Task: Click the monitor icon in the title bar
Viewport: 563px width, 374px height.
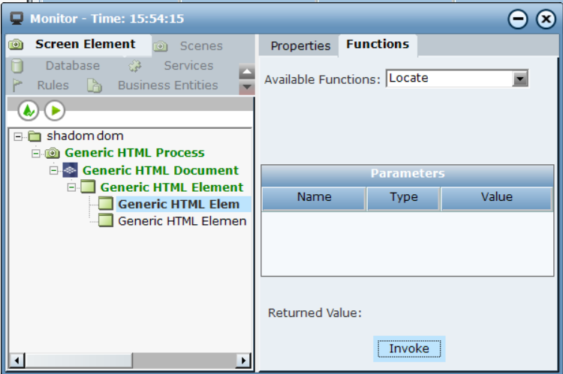Action: point(17,19)
